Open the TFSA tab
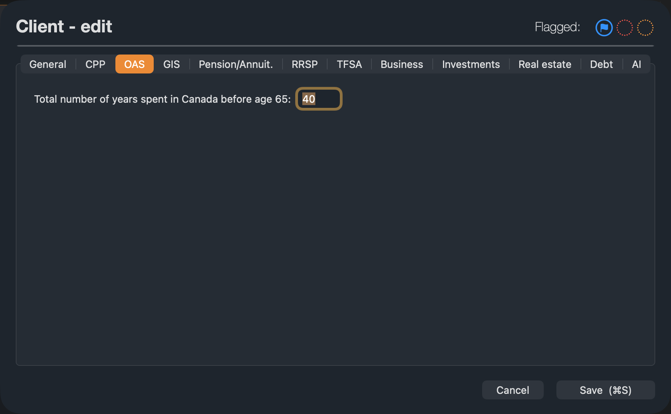 (x=349, y=64)
